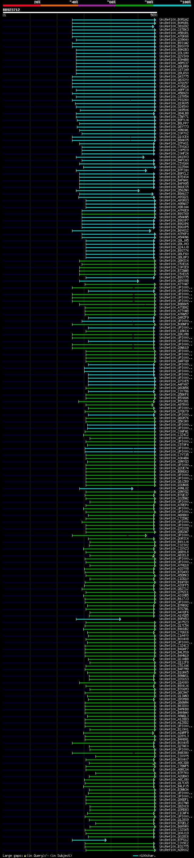The width and height of the screenshot is (194, 858).
Task: Click the query end position 569
Action: pyautogui.click(x=153, y=15)
